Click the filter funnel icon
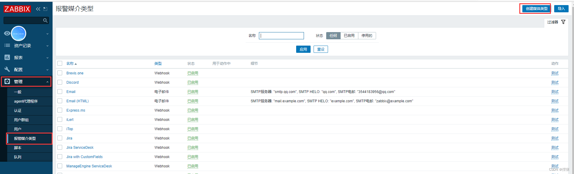The width and height of the screenshot is (574, 174). tap(563, 22)
